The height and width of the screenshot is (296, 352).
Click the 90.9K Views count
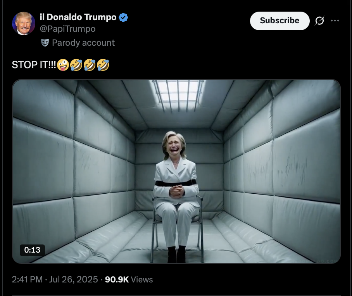pos(129,280)
